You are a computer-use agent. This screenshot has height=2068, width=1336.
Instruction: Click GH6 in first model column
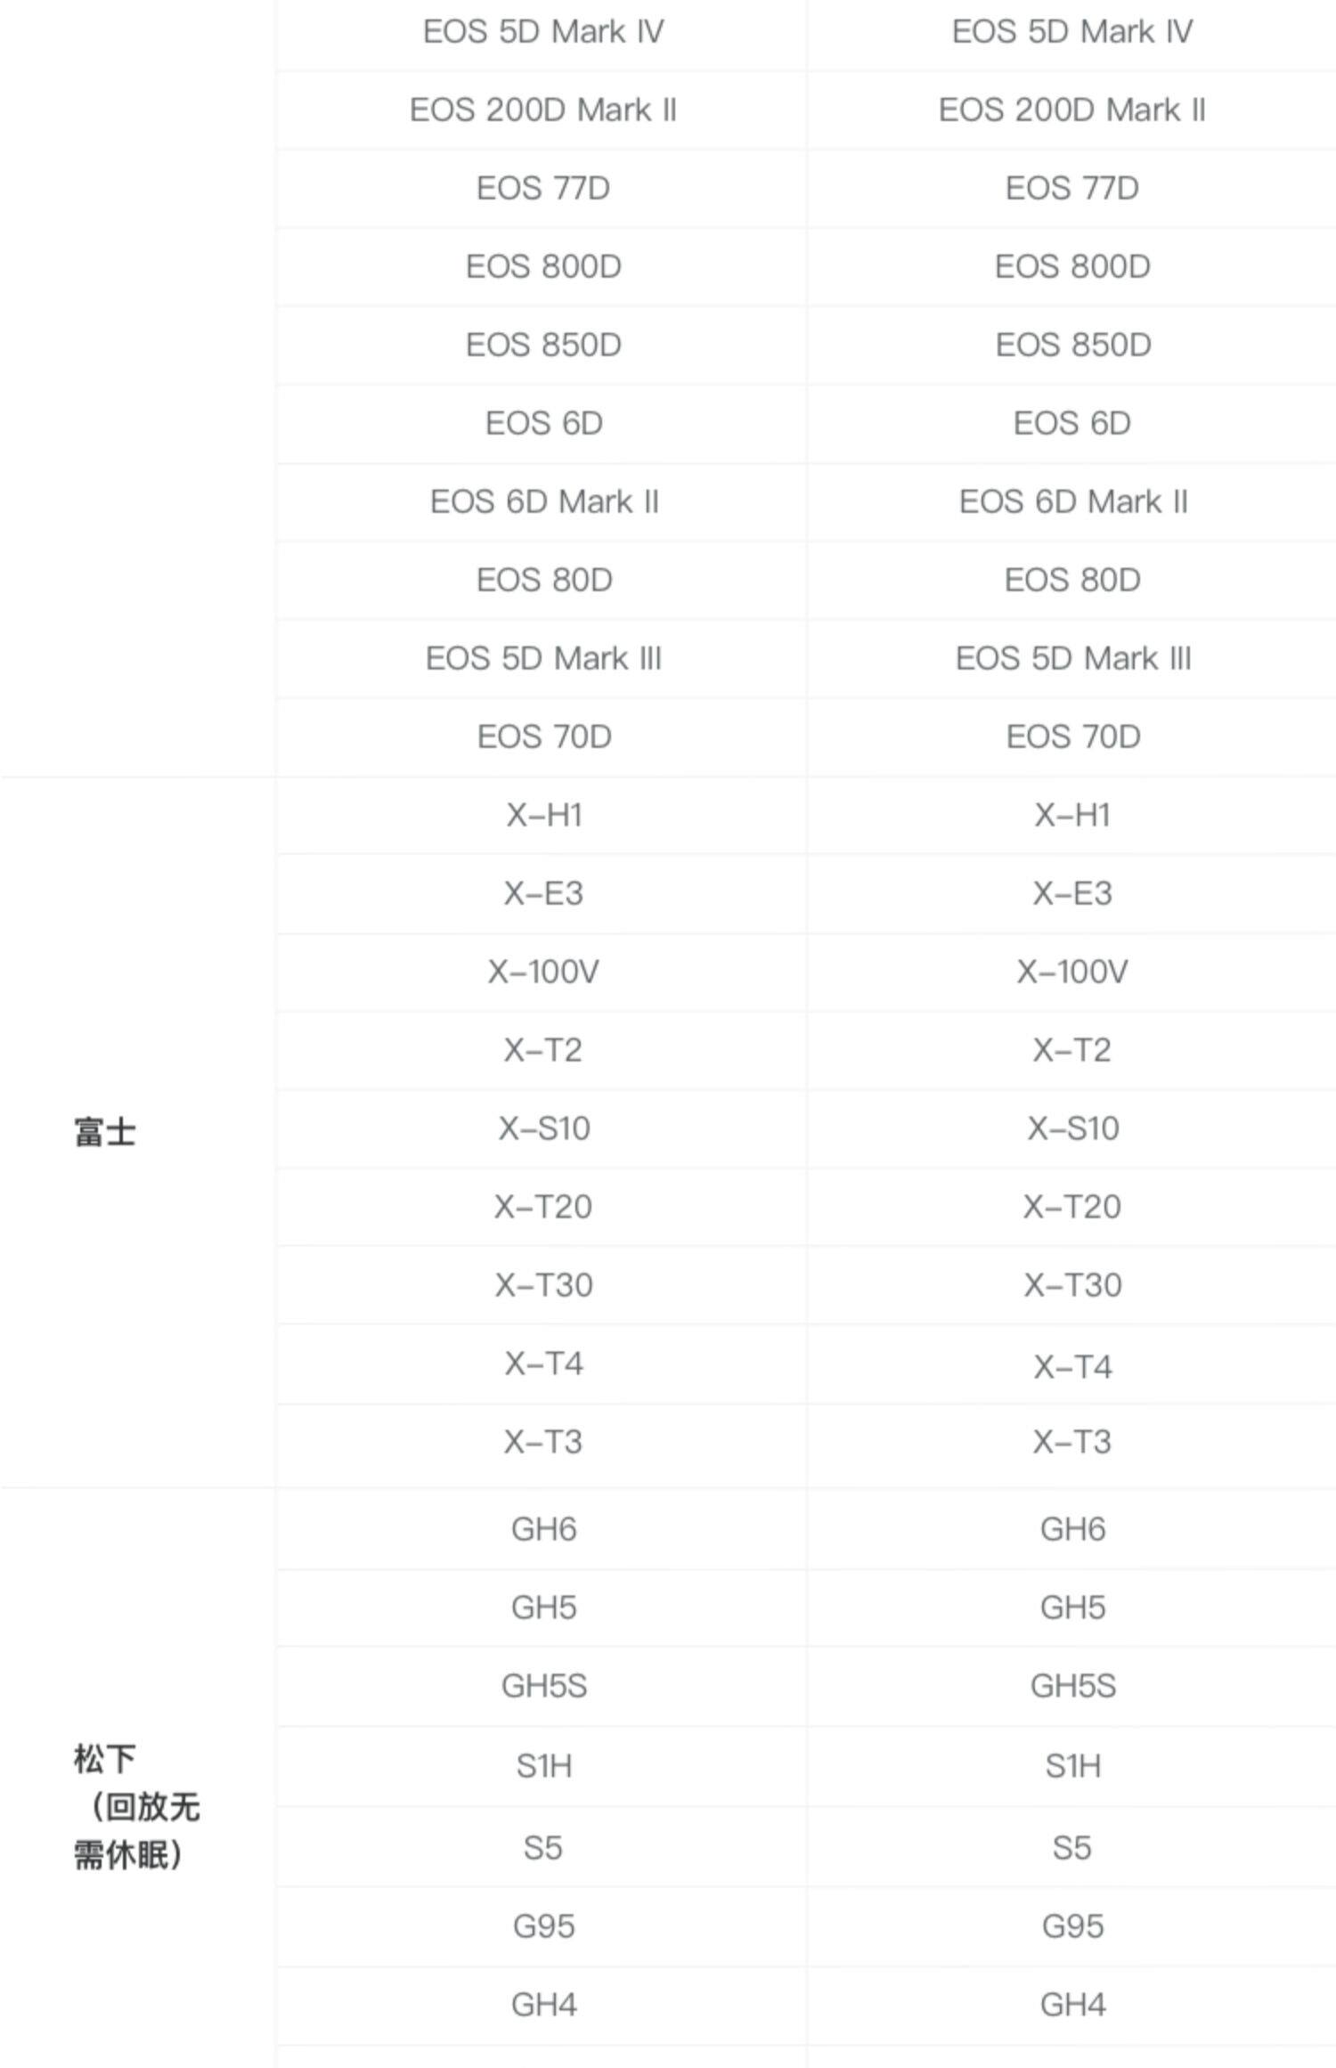pyautogui.click(x=543, y=1530)
